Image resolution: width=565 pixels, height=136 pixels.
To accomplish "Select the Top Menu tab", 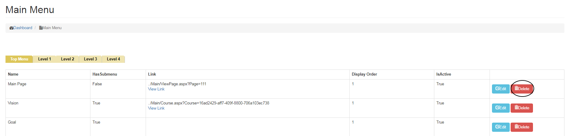I will [19, 59].
